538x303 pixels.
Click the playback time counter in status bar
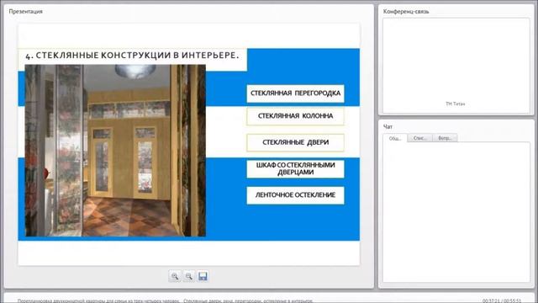click(x=502, y=300)
